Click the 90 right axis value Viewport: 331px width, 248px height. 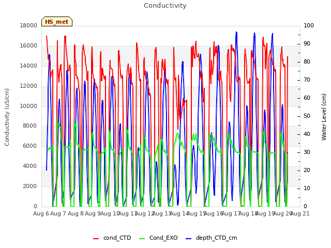click(x=307, y=43)
